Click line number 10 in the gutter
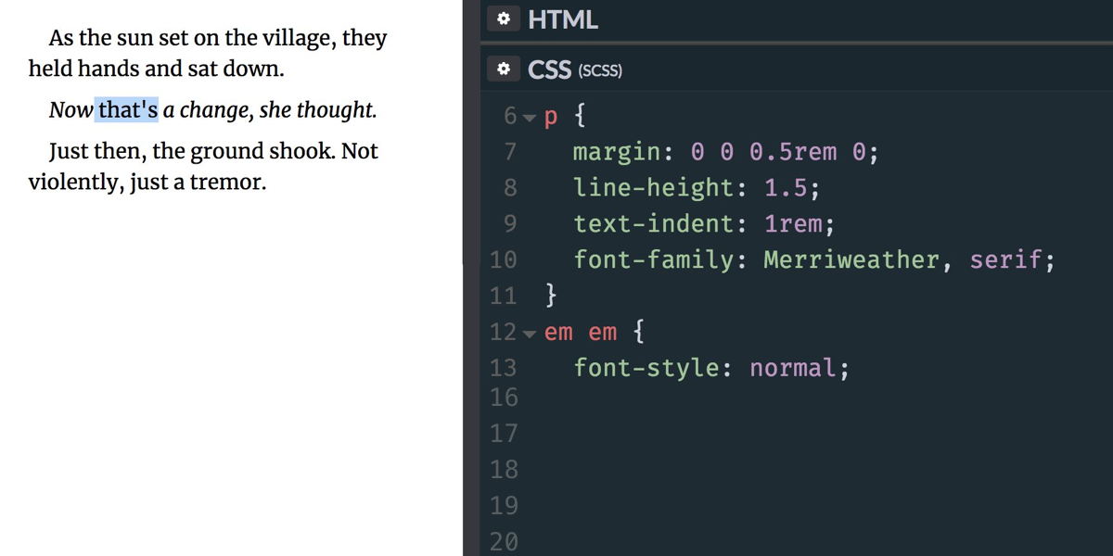Viewport: 1113px width, 556px height. [x=503, y=260]
